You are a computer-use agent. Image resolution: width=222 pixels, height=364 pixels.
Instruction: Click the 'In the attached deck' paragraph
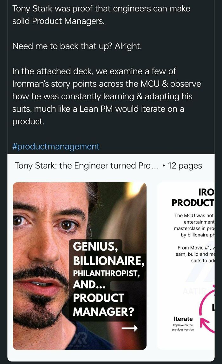[106, 96]
